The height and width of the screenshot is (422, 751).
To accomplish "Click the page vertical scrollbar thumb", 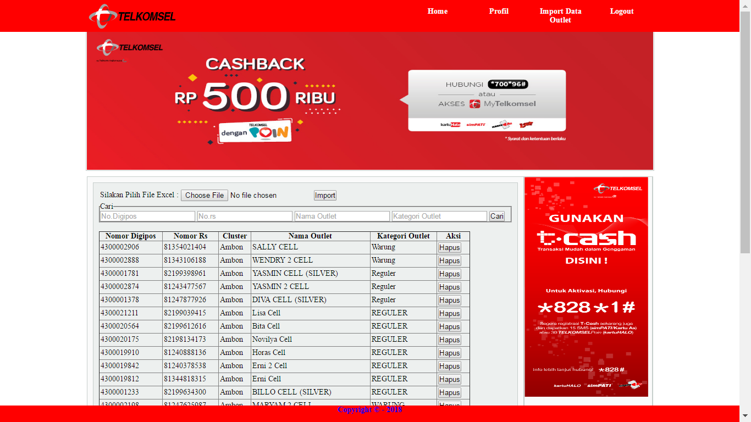I will point(745,132).
